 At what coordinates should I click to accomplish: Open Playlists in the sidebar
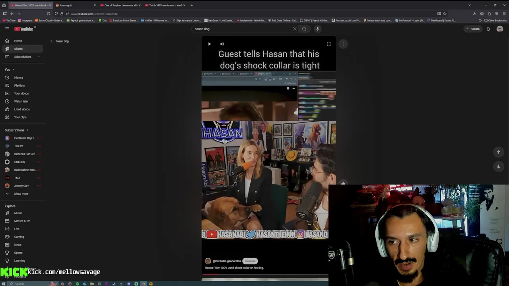22,85
